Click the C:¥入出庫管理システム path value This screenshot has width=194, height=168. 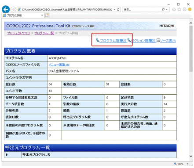64,71
